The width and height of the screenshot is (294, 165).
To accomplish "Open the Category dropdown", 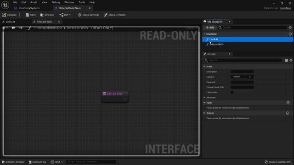I will pos(242,77).
